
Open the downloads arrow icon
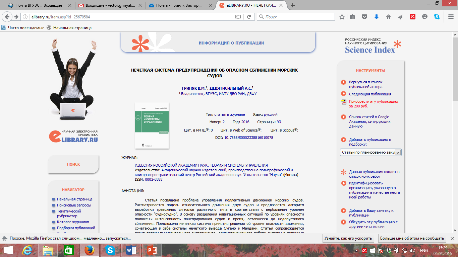[376, 17]
